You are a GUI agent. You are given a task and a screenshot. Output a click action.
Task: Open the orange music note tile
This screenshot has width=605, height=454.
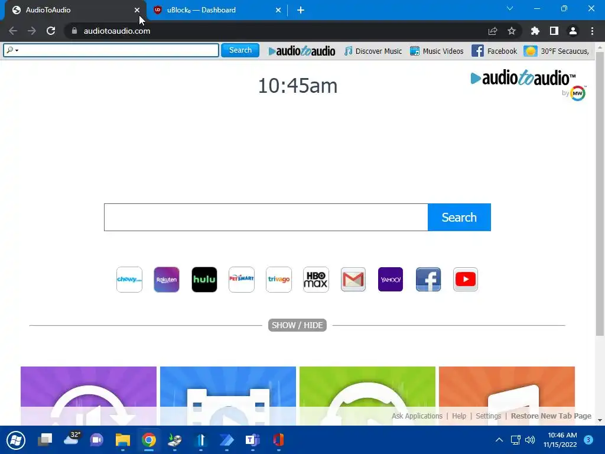(x=507, y=395)
